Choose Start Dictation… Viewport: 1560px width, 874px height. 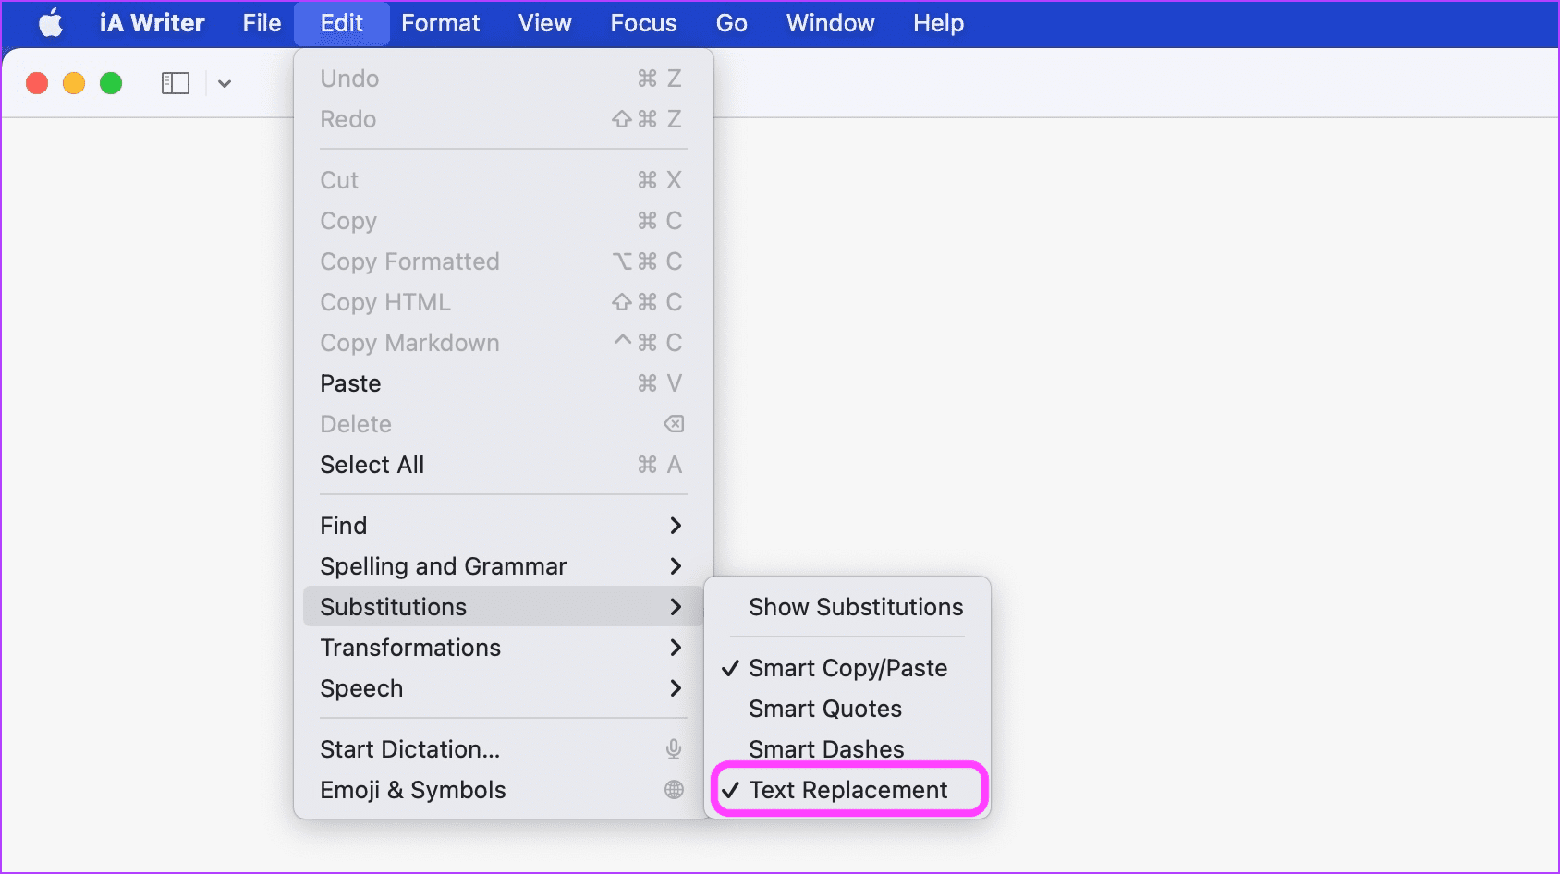pyautogui.click(x=503, y=749)
